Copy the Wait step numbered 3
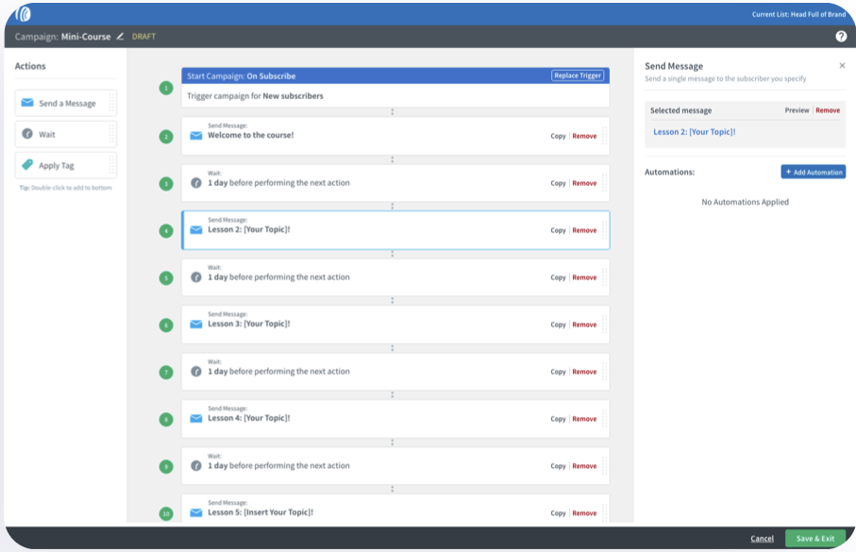The width and height of the screenshot is (856, 552). point(558,183)
